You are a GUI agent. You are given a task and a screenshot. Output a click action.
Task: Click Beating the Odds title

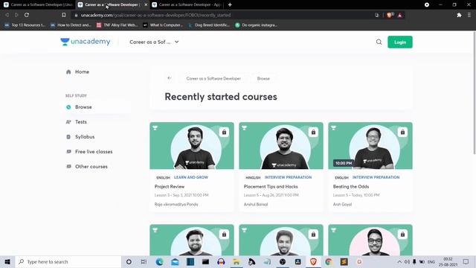[351, 187]
